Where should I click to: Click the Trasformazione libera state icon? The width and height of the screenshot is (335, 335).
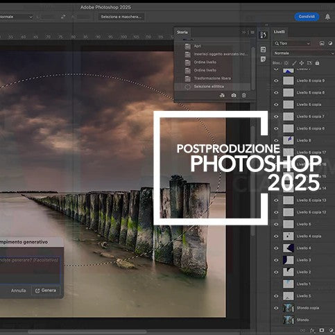coord(188,78)
